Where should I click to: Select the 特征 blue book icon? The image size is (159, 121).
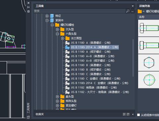[x=52, y=16]
